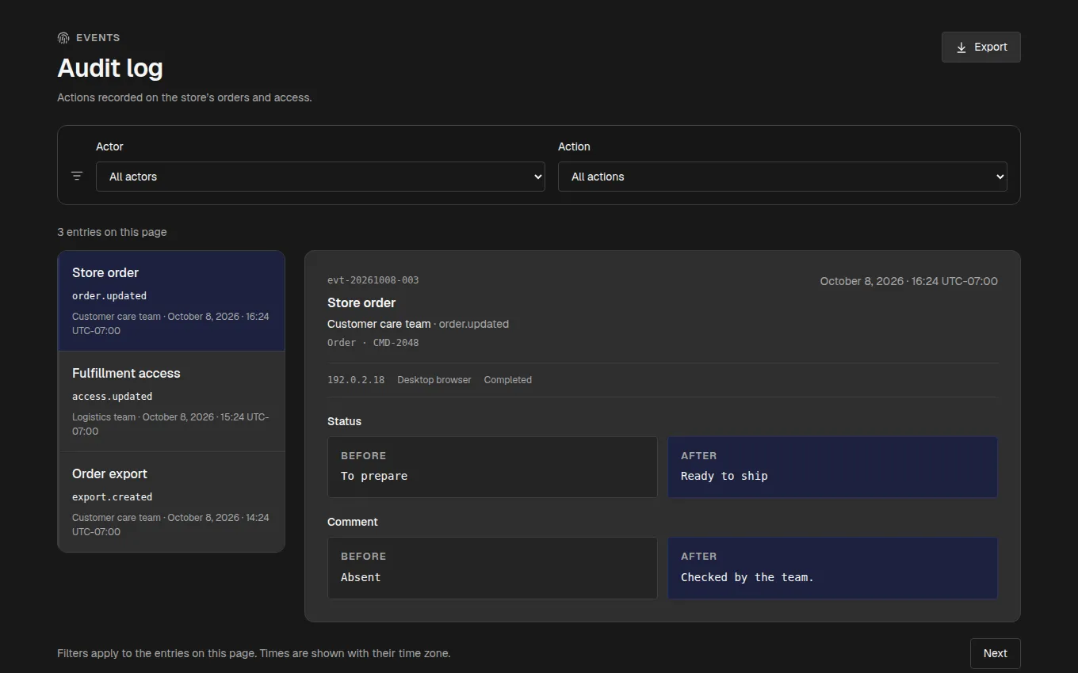Click the Store order title in detail panel
The image size is (1078, 673).
coord(361,302)
